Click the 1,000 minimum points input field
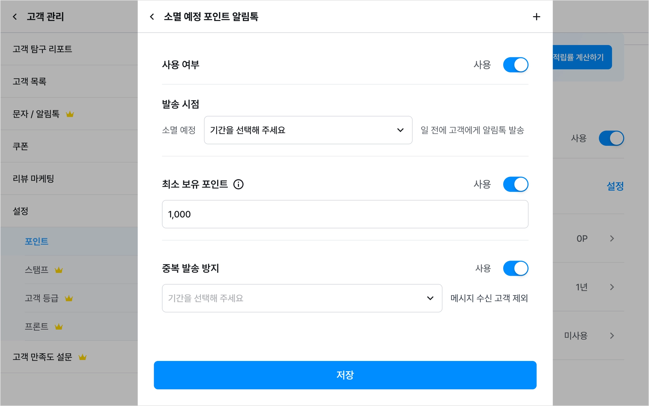The height and width of the screenshot is (406, 649). click(345, 214)
